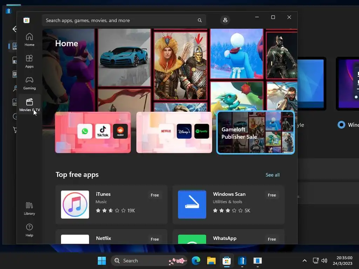Viewport: 359px width, 269px height.
Task: Click the Free button for WhatsApp
Action: pos(272,239)
